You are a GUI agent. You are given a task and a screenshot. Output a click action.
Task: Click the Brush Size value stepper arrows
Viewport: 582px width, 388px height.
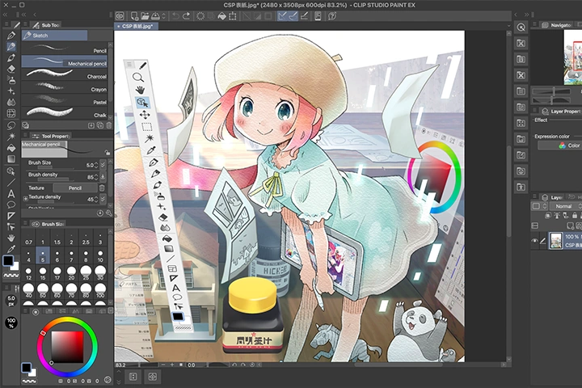click(x=96, y=165)
